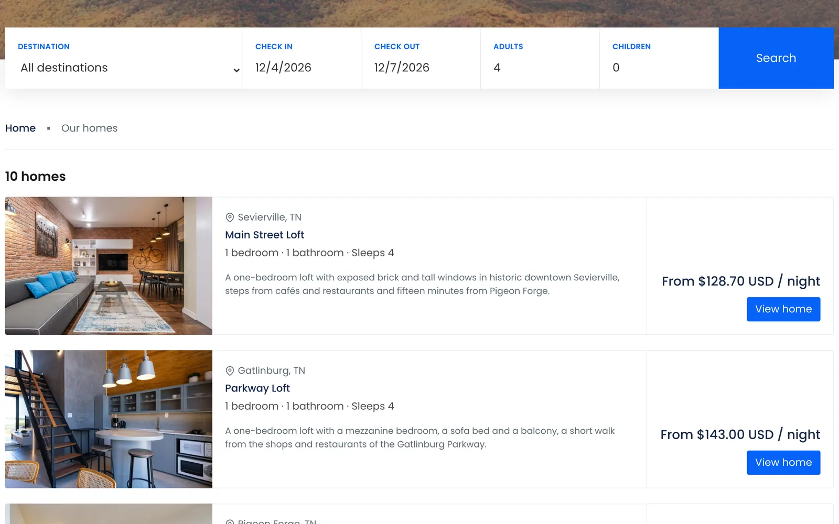Click View home for Parkway Loft
The width and height of the screenshot is (839, 524).
(783, 463)
